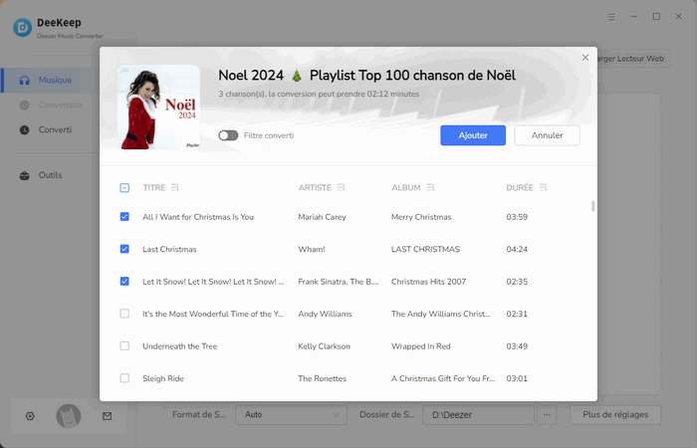The width and height of the screenshot is (697, 448).
Task: Click the Sleigh Ride song title
Action: coord(163,378)
